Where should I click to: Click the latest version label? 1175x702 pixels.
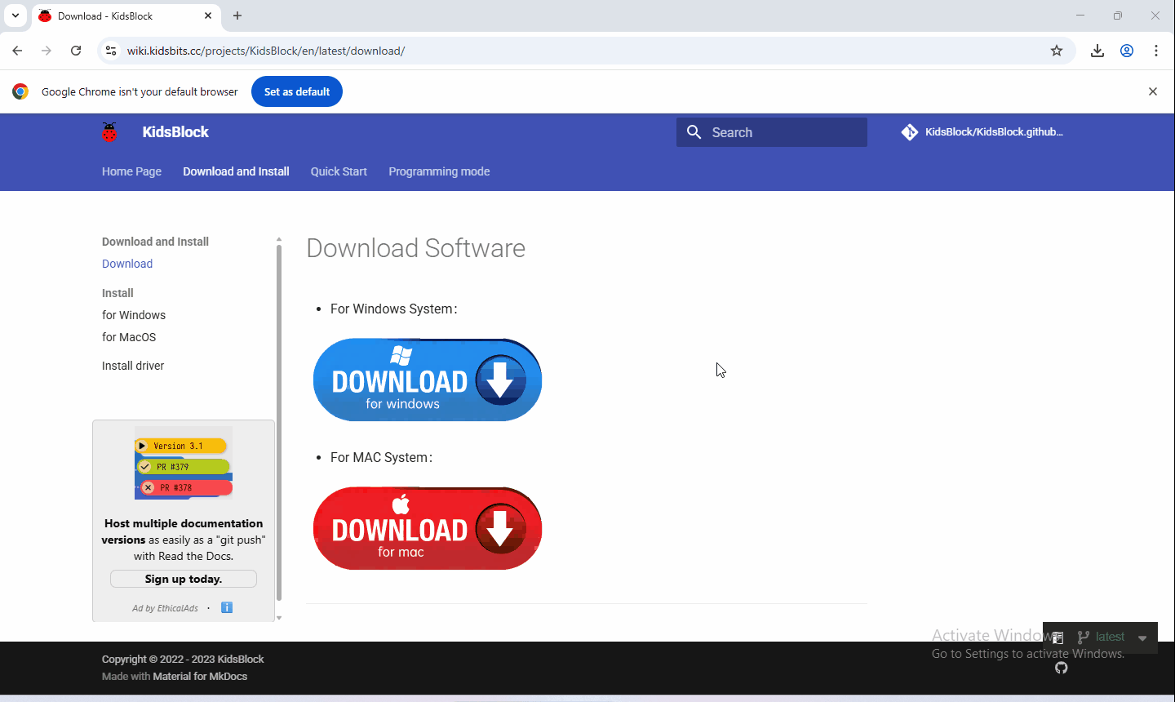(1110, 637)
